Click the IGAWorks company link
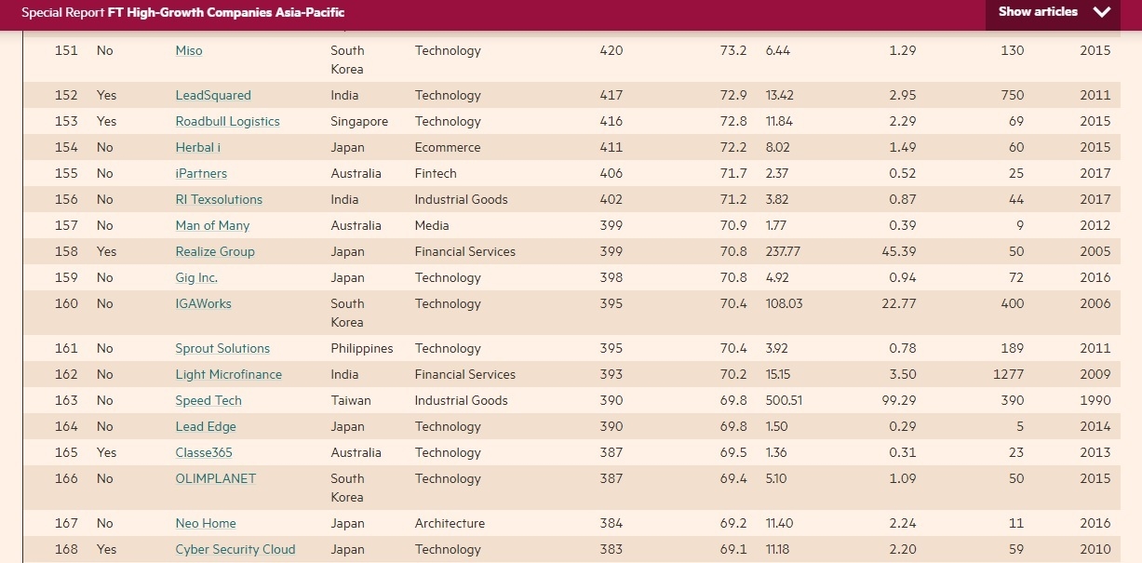 pyautogui.click(x=203, y=304)
